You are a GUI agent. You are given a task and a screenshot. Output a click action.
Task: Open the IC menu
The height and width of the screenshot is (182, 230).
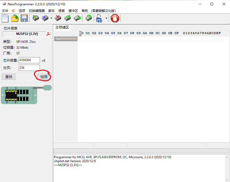13,11
